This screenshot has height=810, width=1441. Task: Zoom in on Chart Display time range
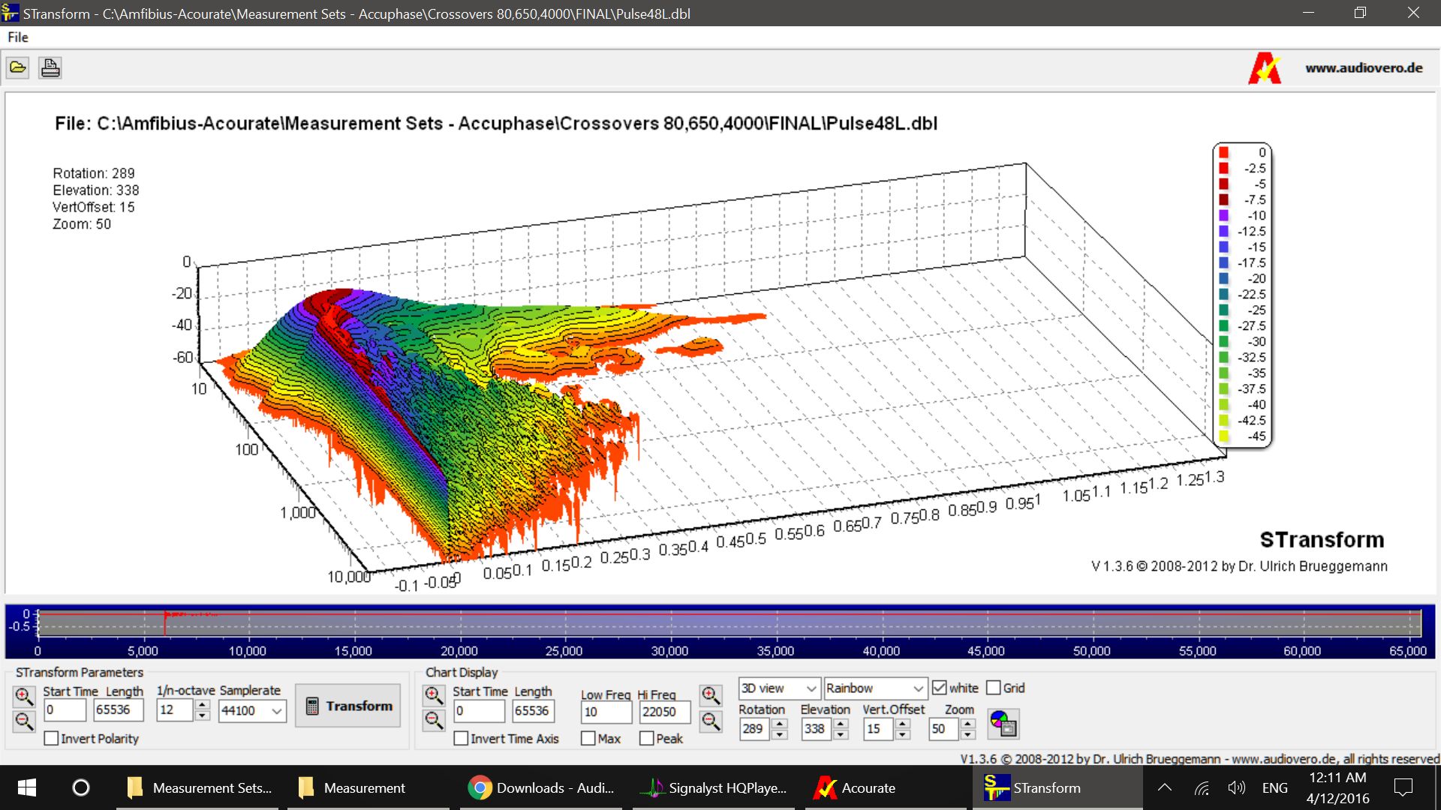[x=434, y=695]
